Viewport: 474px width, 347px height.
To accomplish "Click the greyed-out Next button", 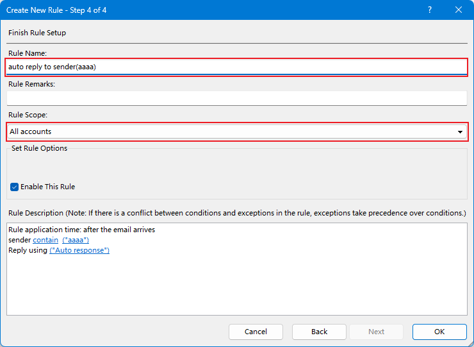I will coord(377,332).
